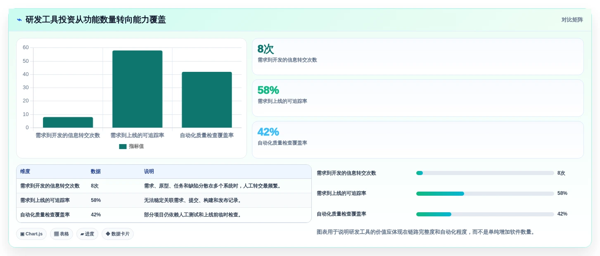600x256 pixels.
Task: Toggle the 指标值 legend color box
Action: click(x=123, y=147)
